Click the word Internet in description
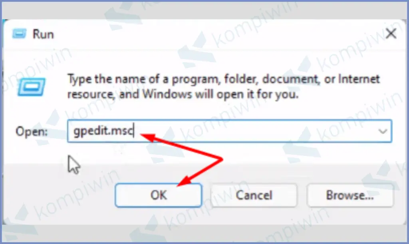Screen dimensions: 409x244 click(x=359, y=79)
